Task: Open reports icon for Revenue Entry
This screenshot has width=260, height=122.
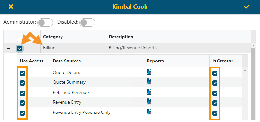Action: click(149, 101)
